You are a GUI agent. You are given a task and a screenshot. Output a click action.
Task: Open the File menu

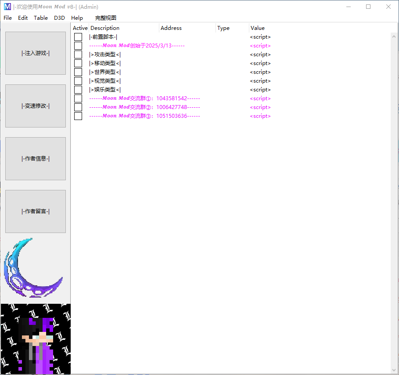pyautogui.click(x=7, y=18)
